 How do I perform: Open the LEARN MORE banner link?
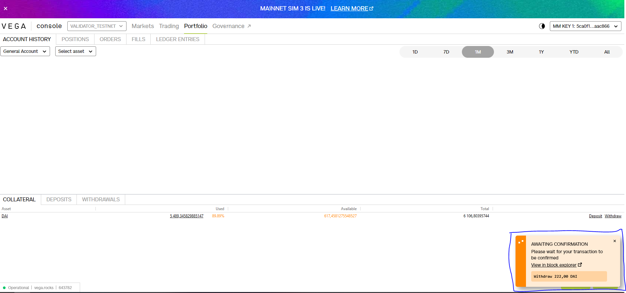point(352,8)
